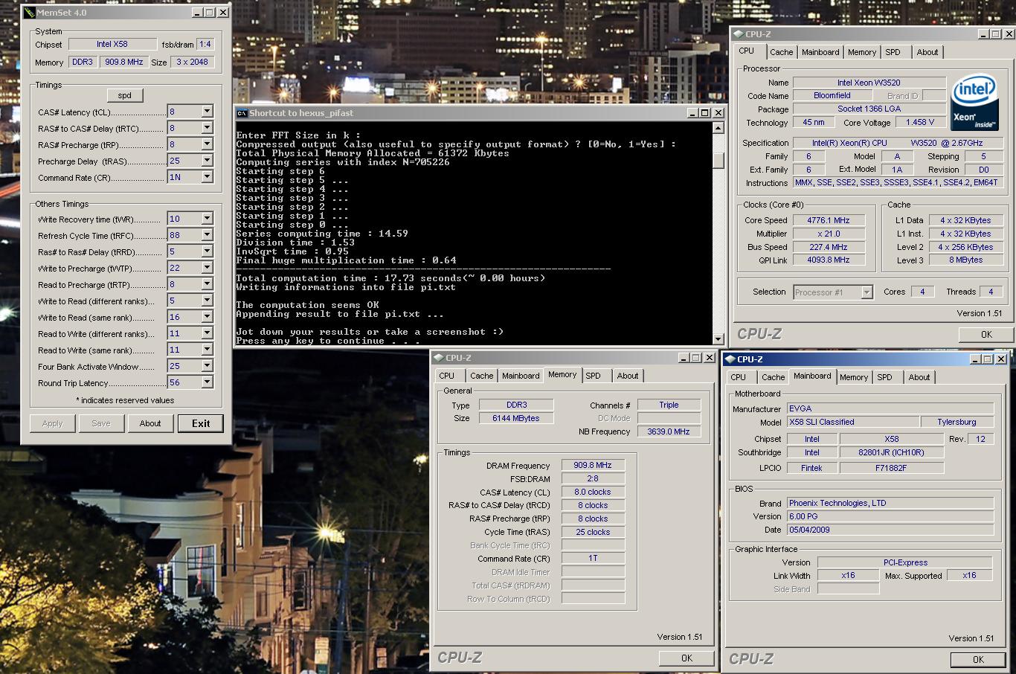This screenshot has height=674, width=1016.
Task: Open the RAS# Precharge (tRP) dropdown
Action: (207, 144)
